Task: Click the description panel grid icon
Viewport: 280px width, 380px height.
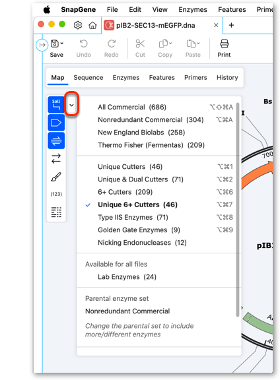Action: coord(56,212)
